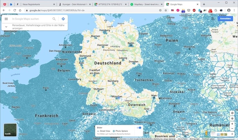Open the Chrome profile avatar

(229, 10)
